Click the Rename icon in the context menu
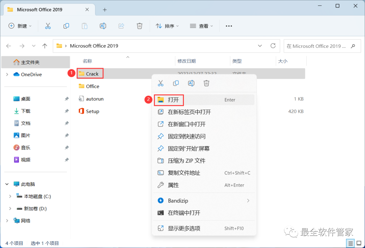365x248 pixels. [x=191, y=83]
